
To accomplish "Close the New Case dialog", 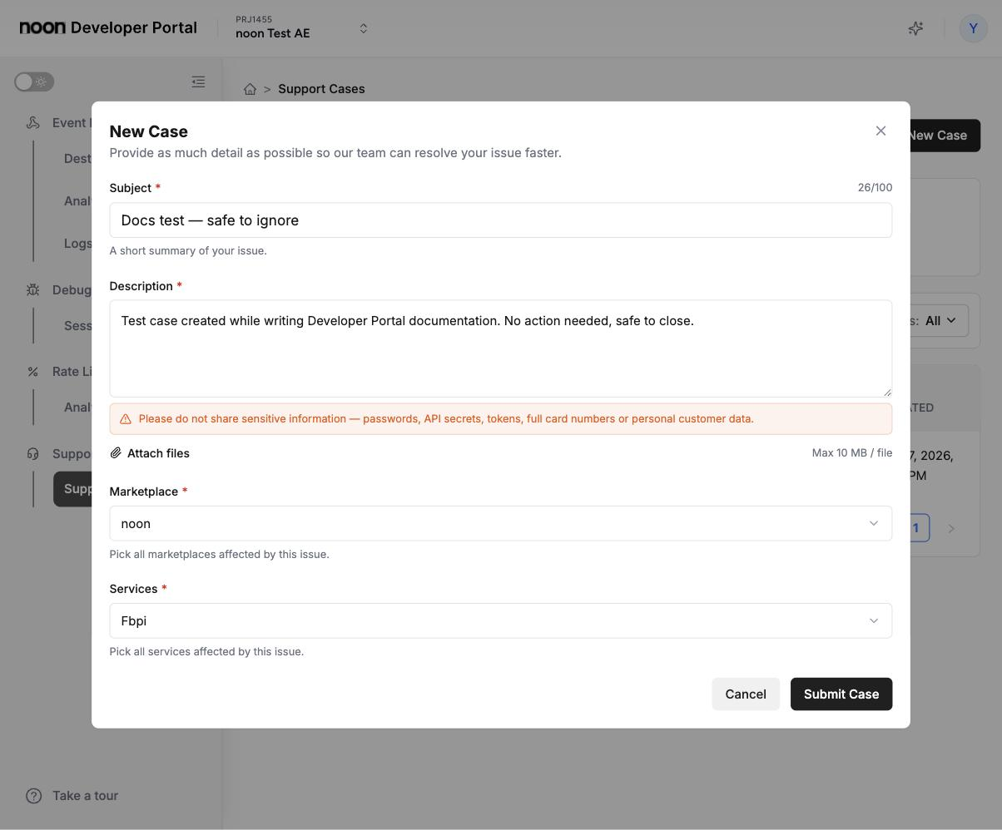I will coord(880,131).
